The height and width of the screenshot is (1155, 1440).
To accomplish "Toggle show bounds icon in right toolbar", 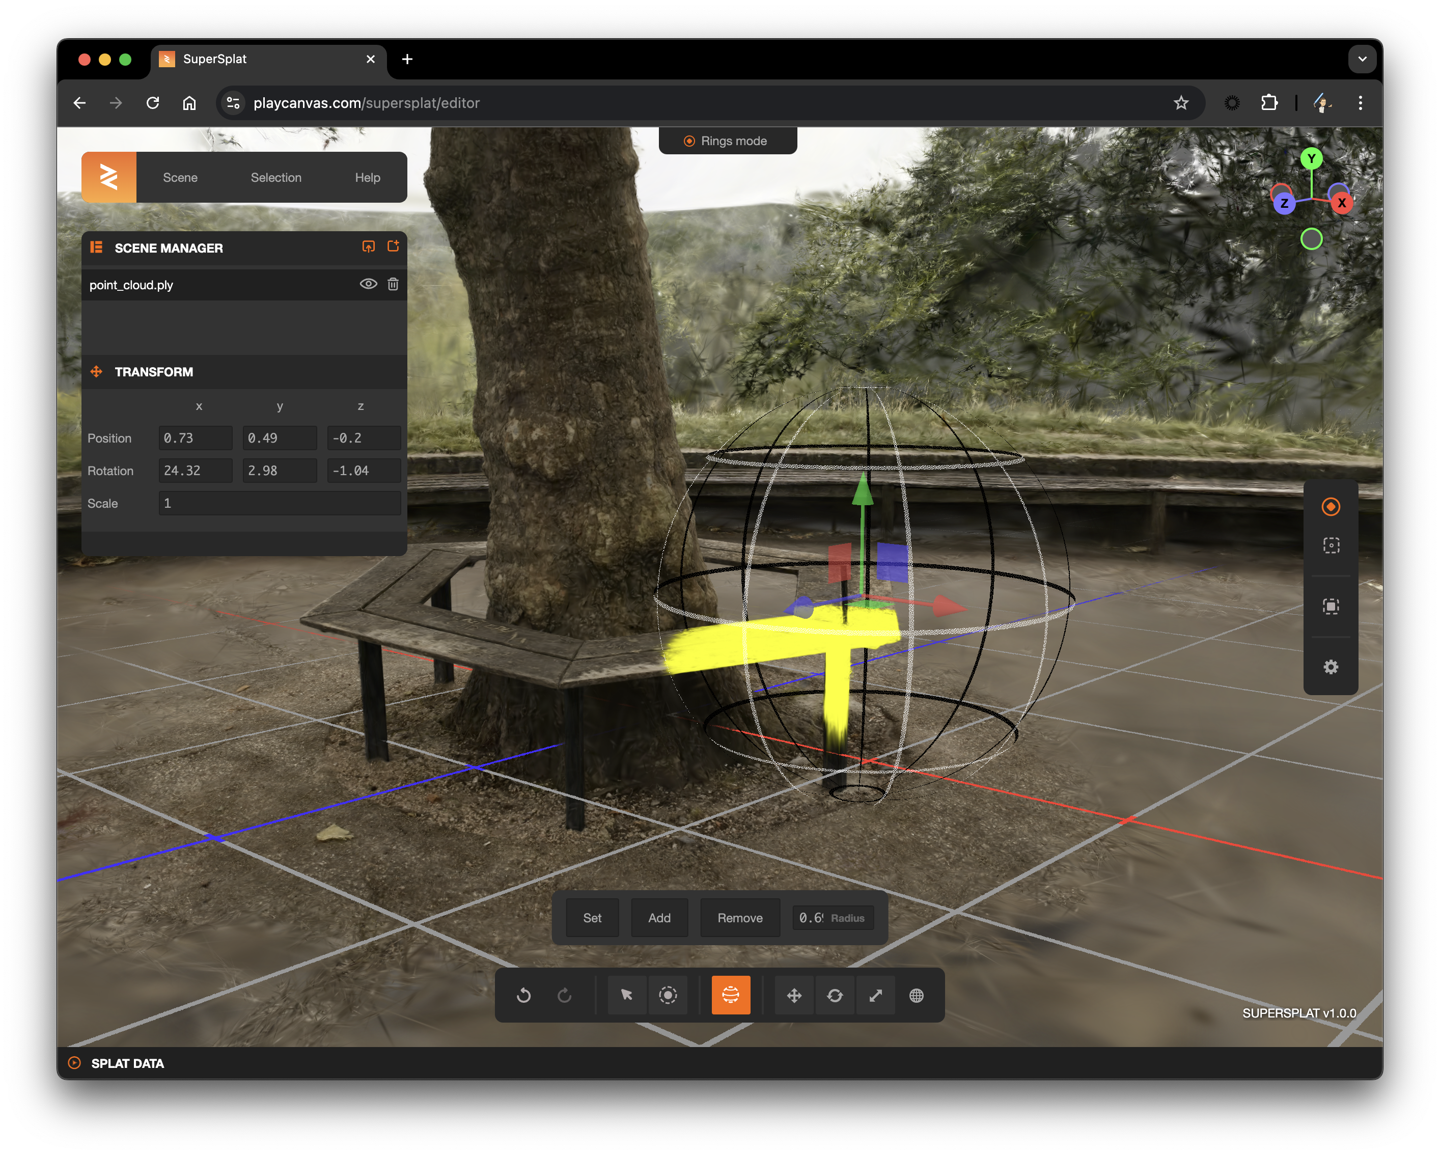I will (x=1331, y=545).
